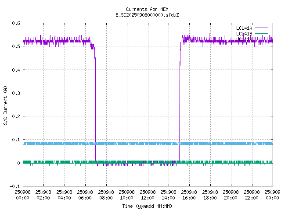The image size is (281, 210).
Task: Click the rising edge of the purple trace
Action: (179, 109)
